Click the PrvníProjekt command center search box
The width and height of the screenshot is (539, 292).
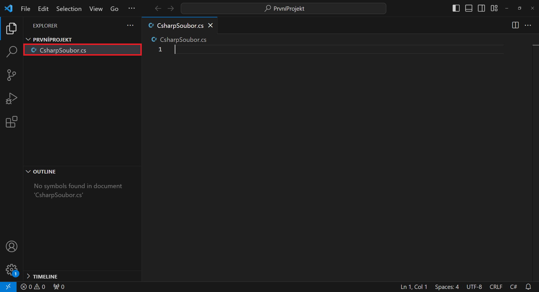click(x=283, y=8)
